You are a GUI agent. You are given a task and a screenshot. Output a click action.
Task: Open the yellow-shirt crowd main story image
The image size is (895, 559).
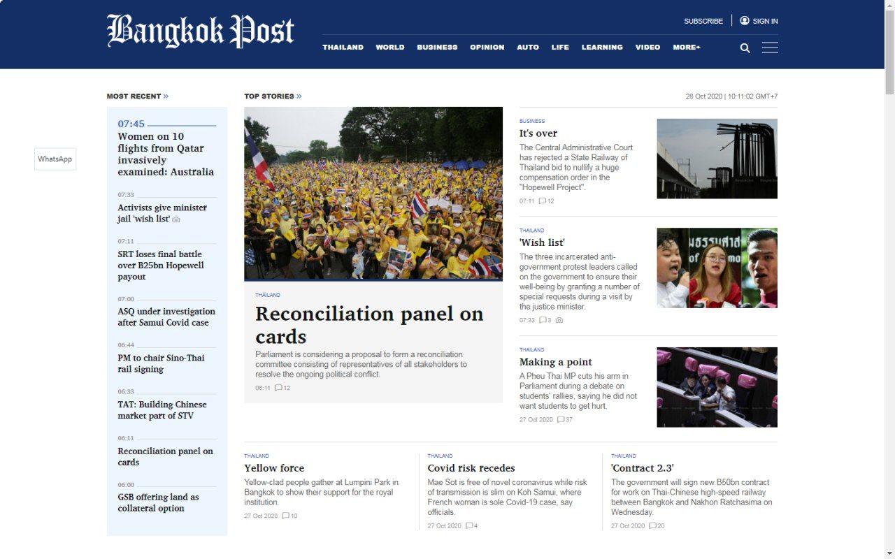pyautogui.click(x=373, y=194)
